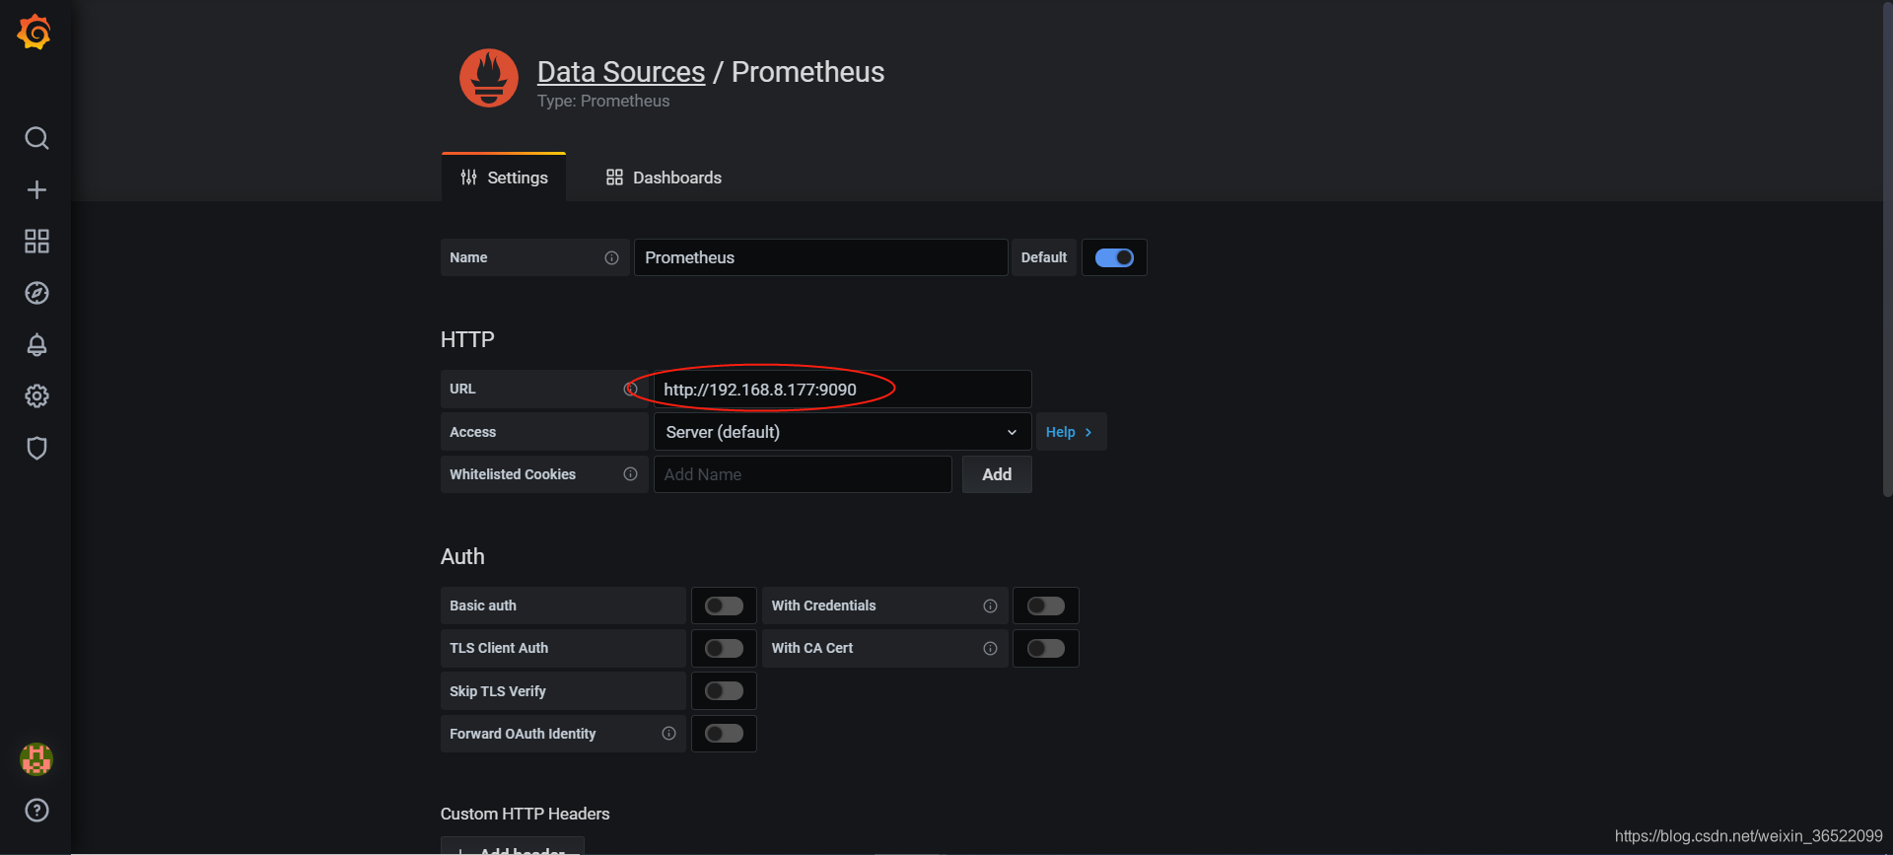Viewport: 1893px width, 855px height.
Task: Click the Prometheus flame logo
Action: (489, 78)
